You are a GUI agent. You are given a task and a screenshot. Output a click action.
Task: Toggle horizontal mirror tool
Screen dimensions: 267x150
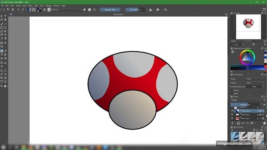click(151, 10)
